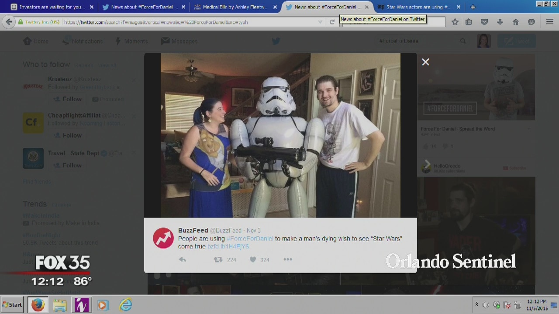Click the volume speaker tray icon
Screen dimensions: 559x314
[x=486, y=305]
